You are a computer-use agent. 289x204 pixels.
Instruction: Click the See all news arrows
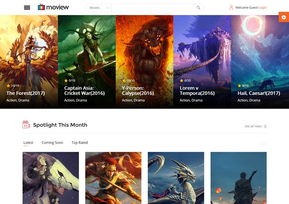point(265,126)
